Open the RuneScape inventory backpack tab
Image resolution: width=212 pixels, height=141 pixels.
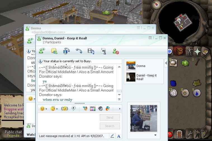(x=179, y=51)
